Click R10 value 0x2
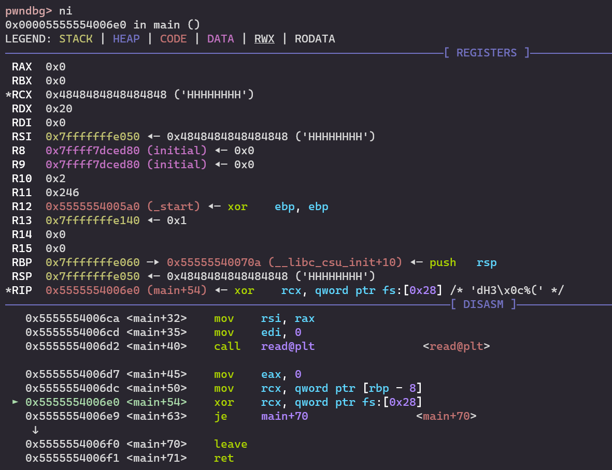This screenshot has width=612, height=470. [55, 179]
